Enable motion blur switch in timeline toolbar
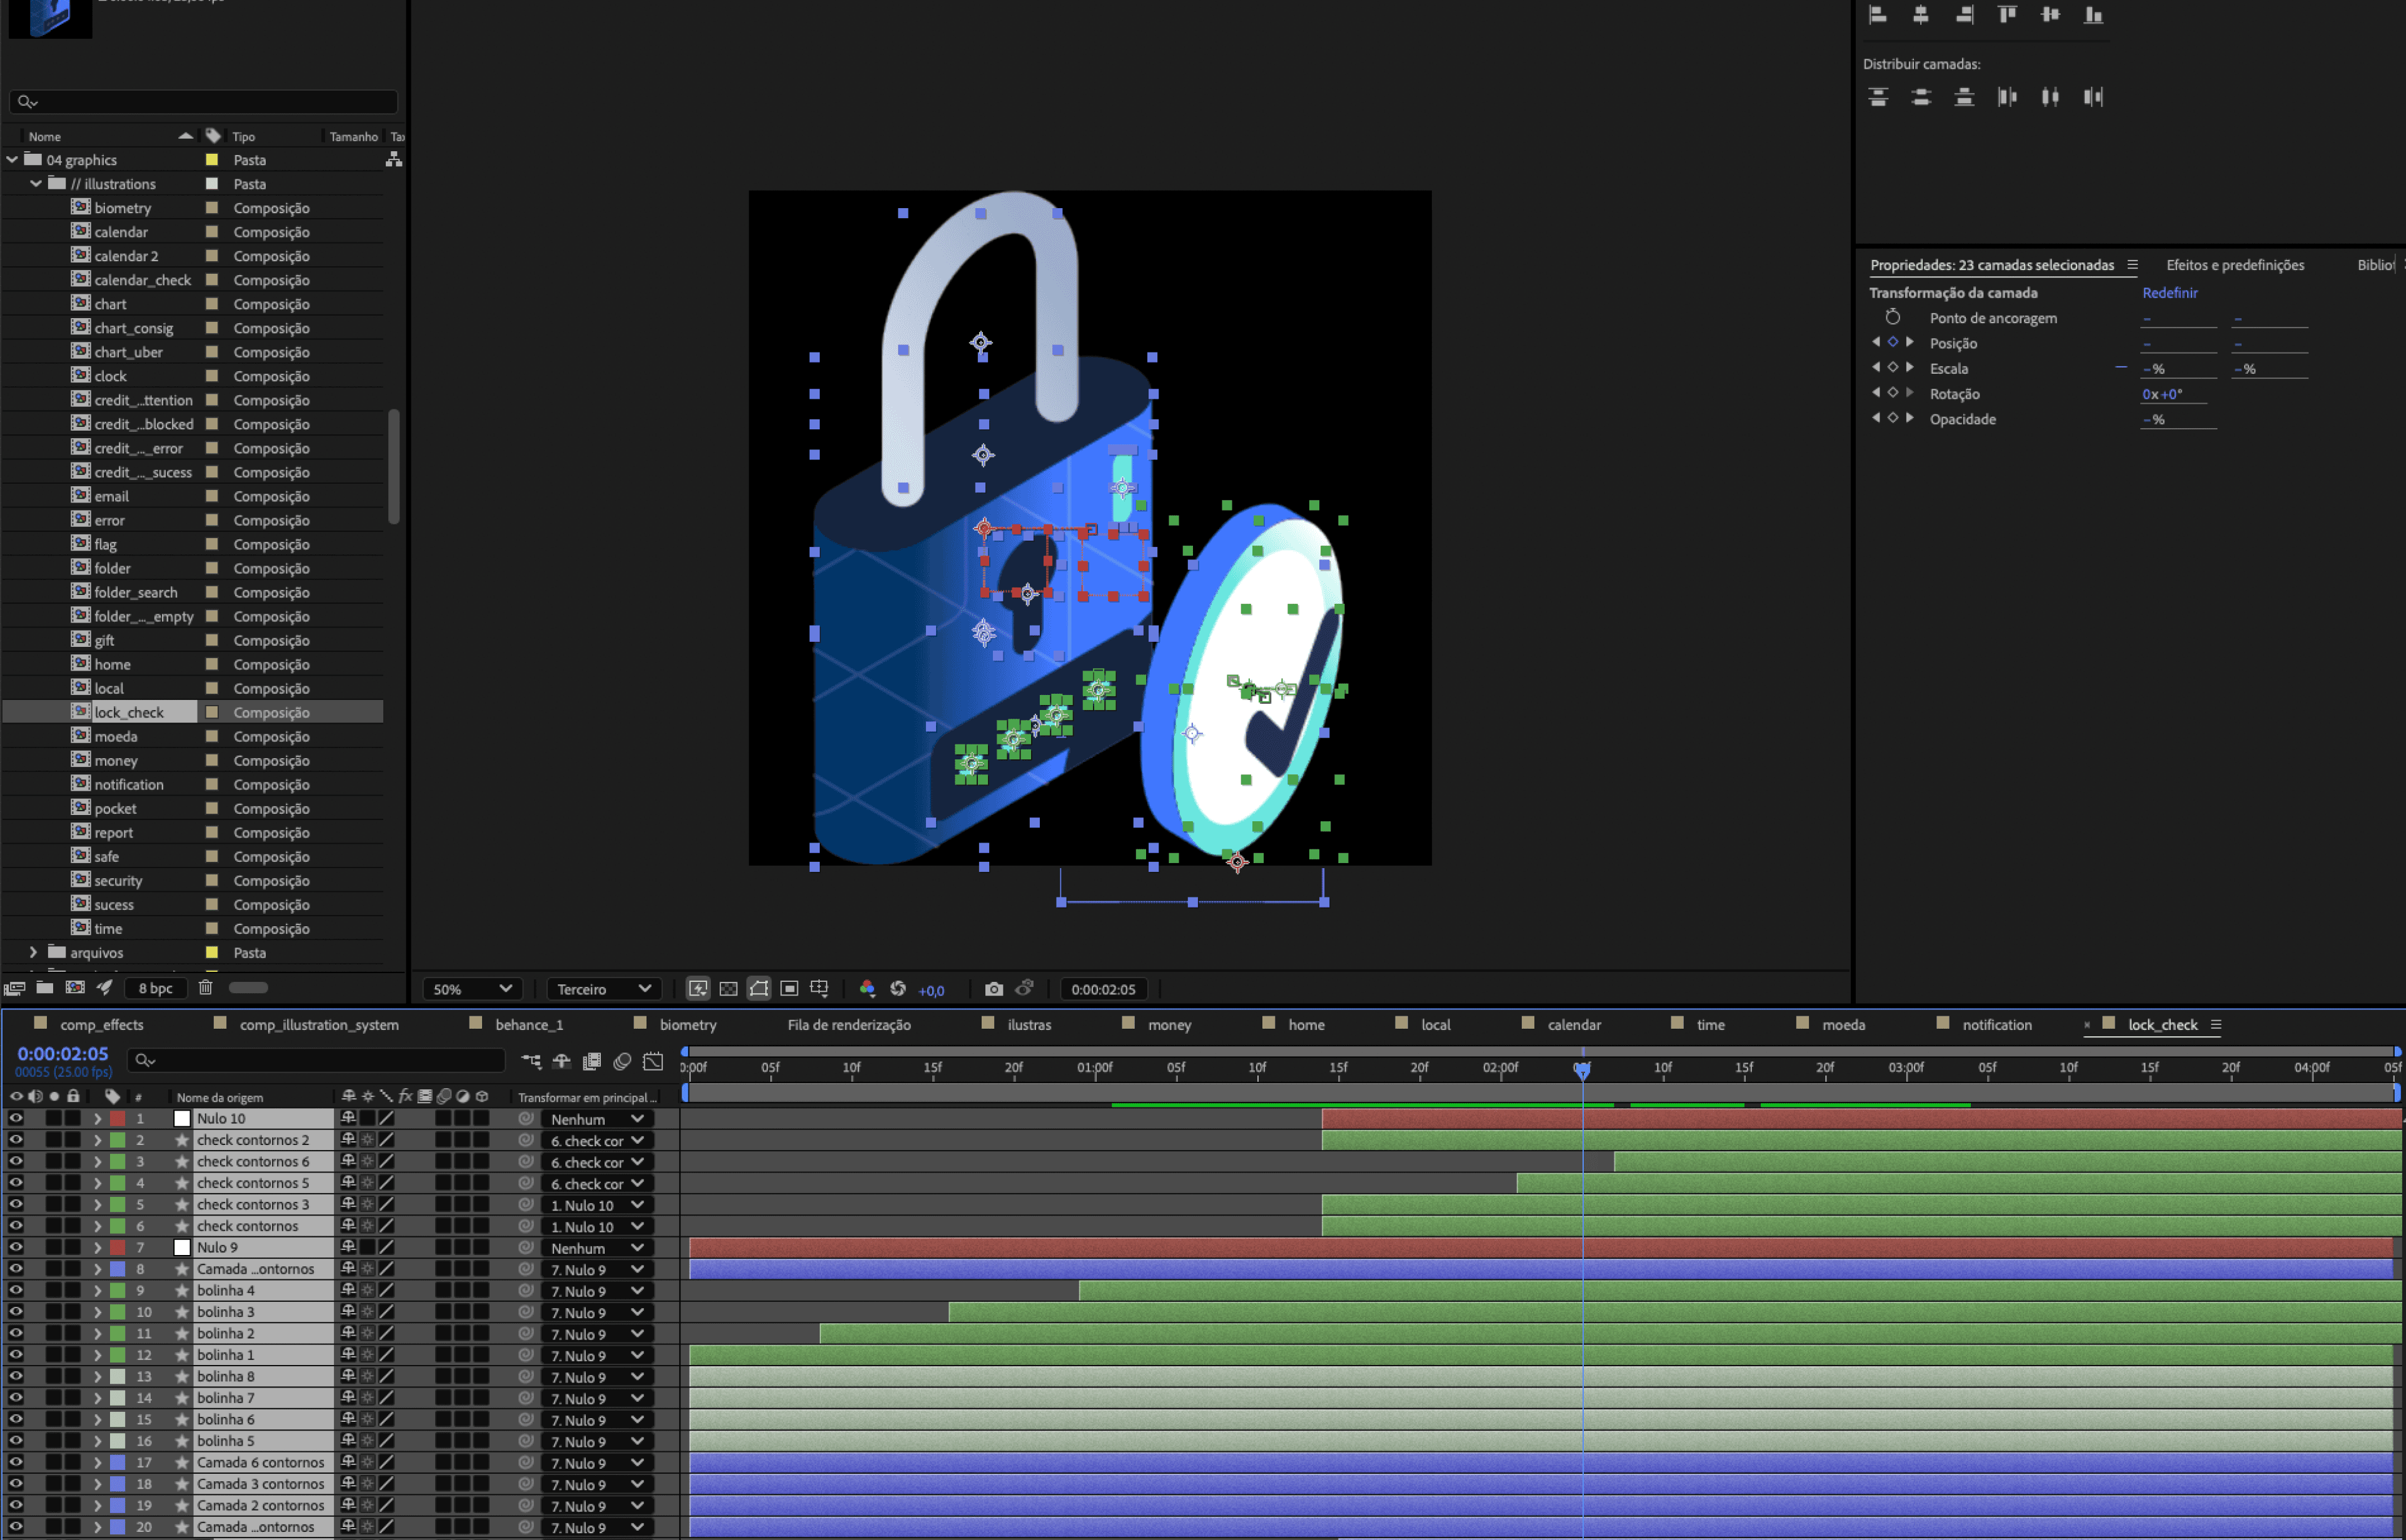2406x1540 pixels. (622, 1062)
